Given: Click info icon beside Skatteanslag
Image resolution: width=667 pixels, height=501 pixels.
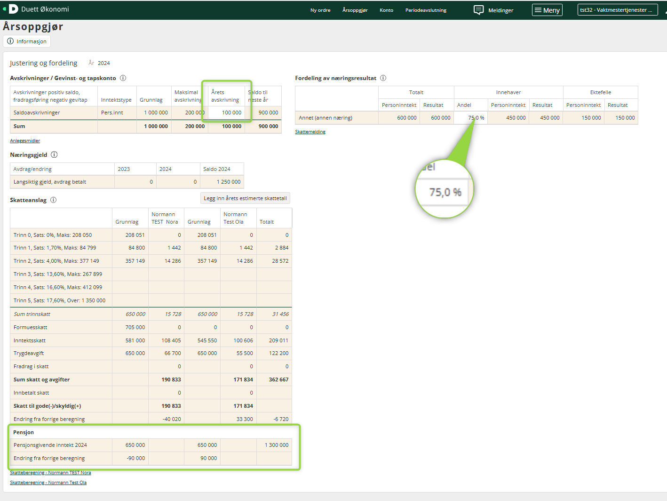Looking at the screenshot, I should pyautogui.click(x=54, y=200).
